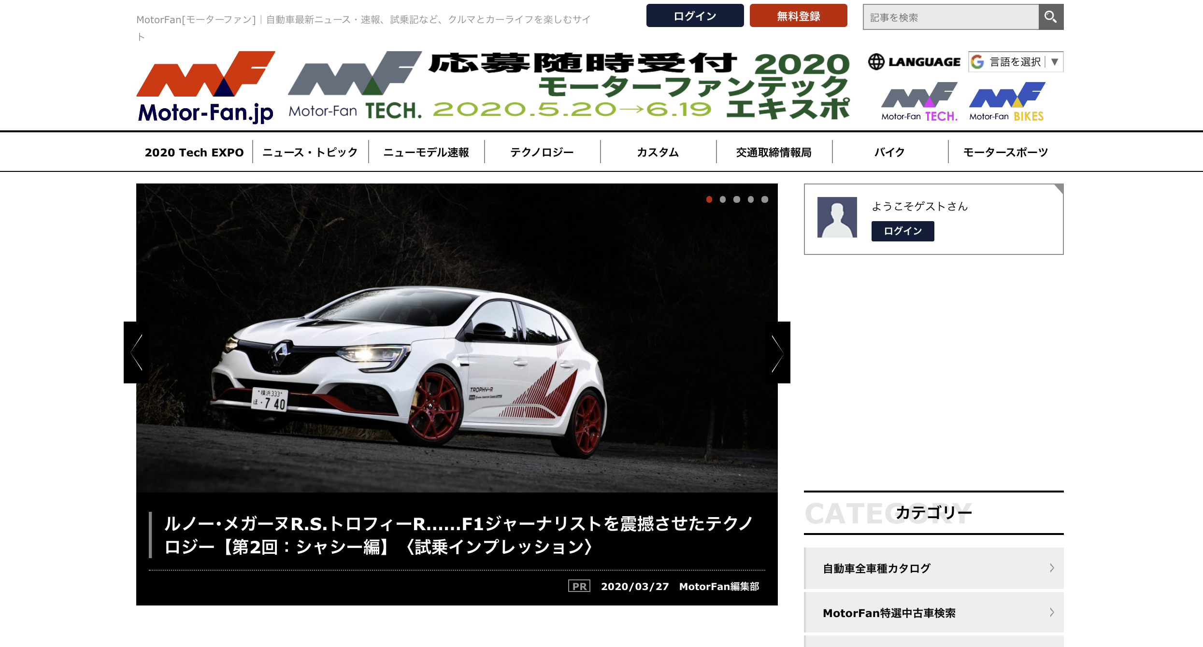Select the third carousel dot
Screen dimensions: 1203x647
pyautogui.click(x=737, y=199)
